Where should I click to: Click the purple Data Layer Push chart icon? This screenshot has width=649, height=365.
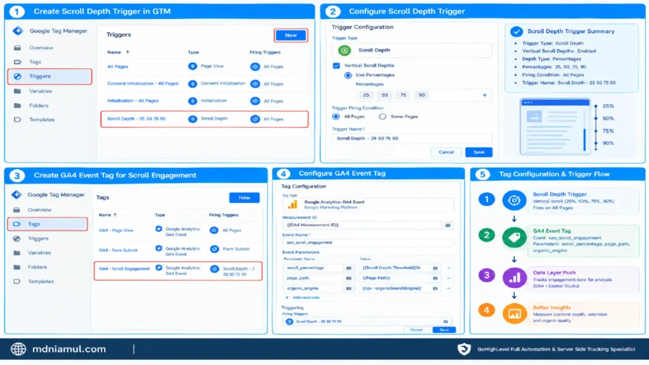pyautogui.click(x=514, y=278)
